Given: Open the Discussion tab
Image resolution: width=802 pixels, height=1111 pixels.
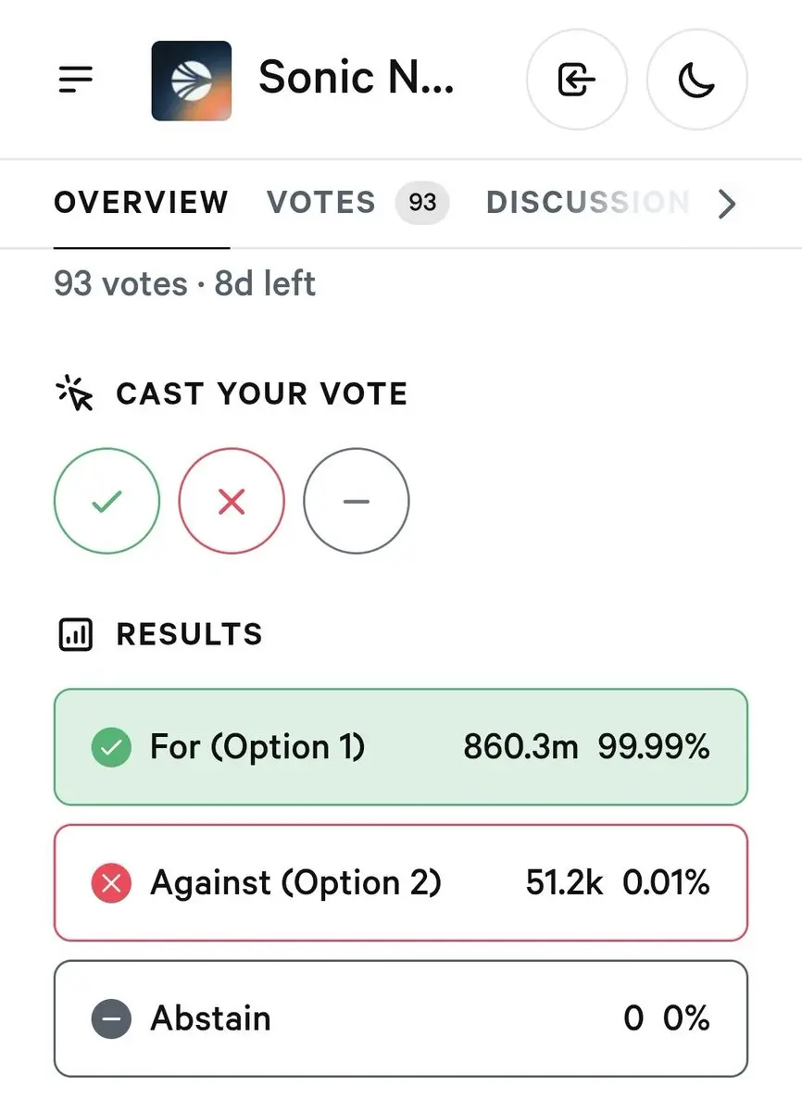Looking at the screenshot, I should pyautogui.click(x=587, y=203).
